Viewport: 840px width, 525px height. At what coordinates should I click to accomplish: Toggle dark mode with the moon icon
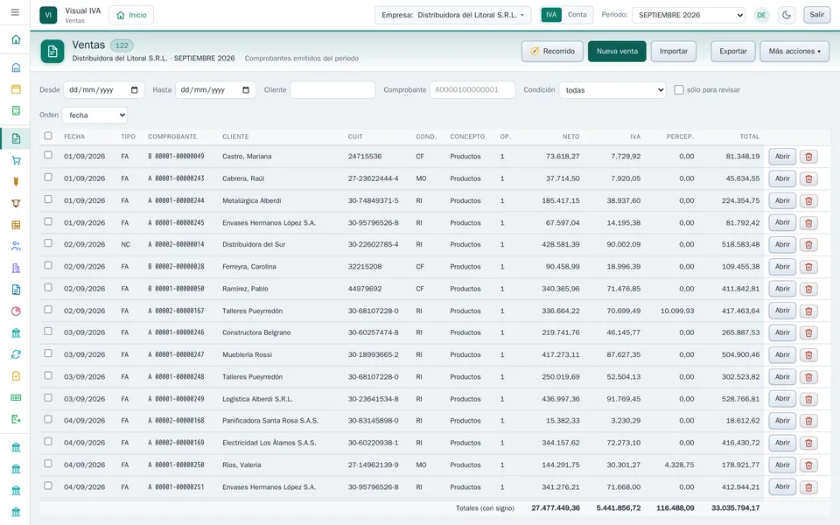point(787,15)
